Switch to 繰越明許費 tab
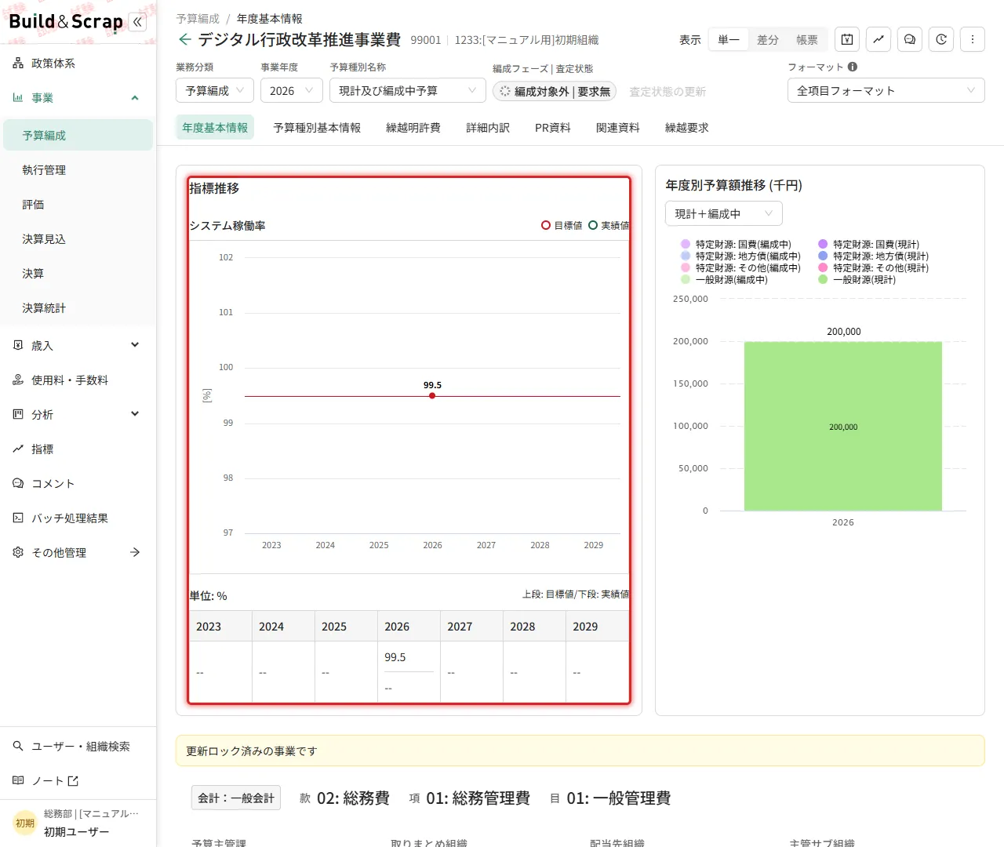This screenshot has height=847, width=1004. click(413, 128)
